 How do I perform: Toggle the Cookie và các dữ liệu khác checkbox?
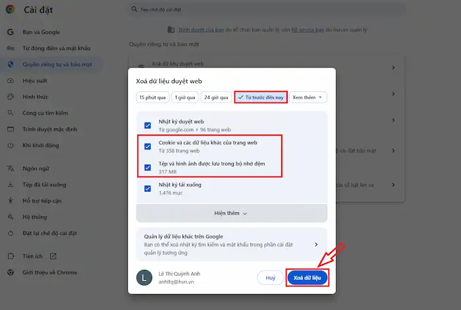[148, 146]
